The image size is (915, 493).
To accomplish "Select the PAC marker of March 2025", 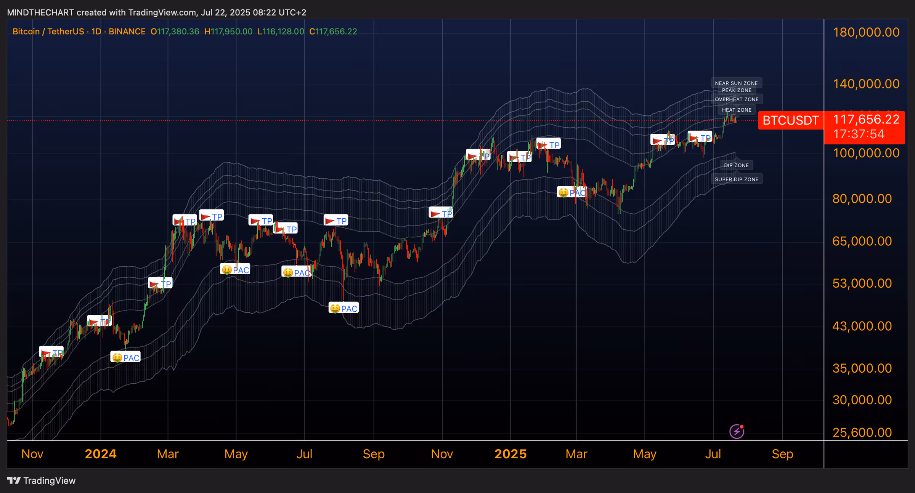I will pos(571,192).
